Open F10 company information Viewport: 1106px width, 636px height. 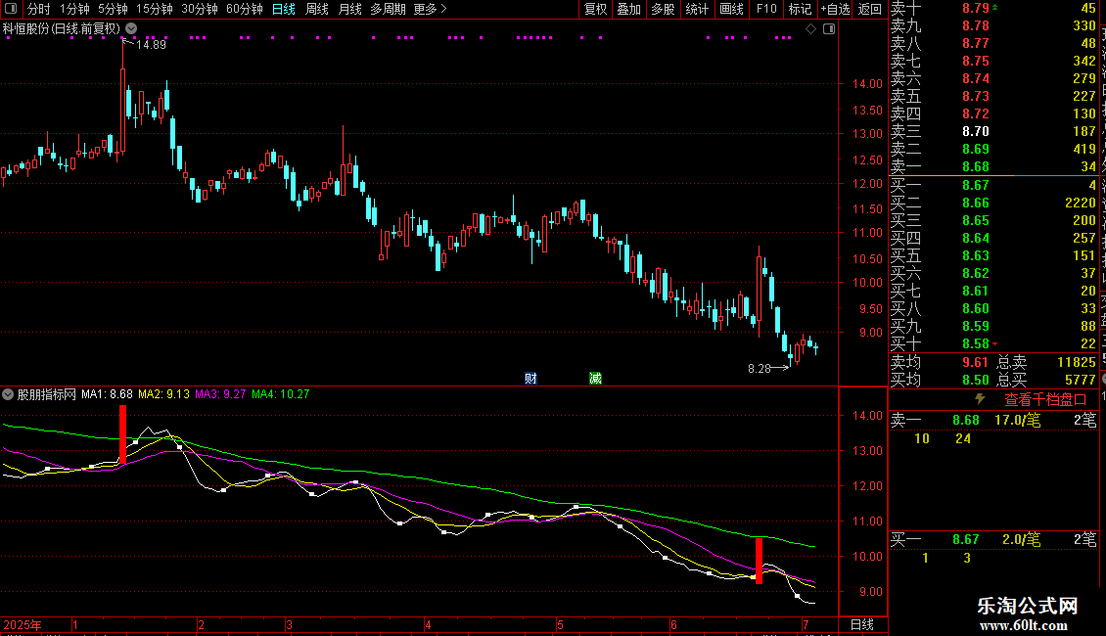point(766,9)
